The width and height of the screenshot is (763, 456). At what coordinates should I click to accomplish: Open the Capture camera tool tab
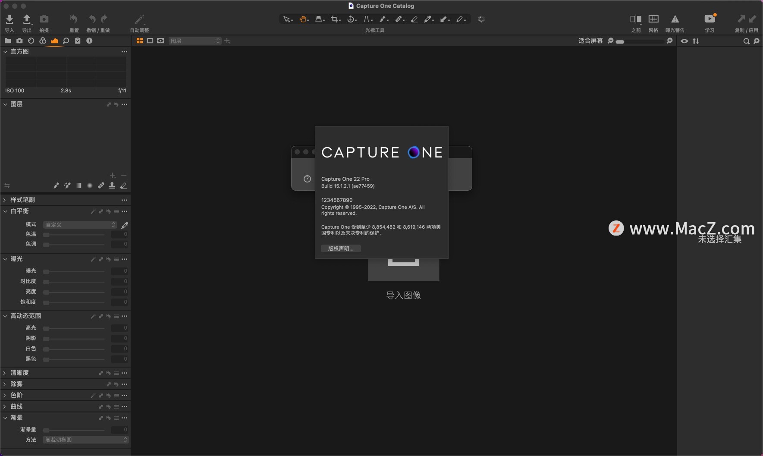click(x=19, y=41)
